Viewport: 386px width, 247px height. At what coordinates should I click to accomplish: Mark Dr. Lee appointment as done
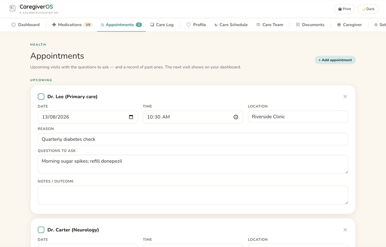tap(41, 97)
